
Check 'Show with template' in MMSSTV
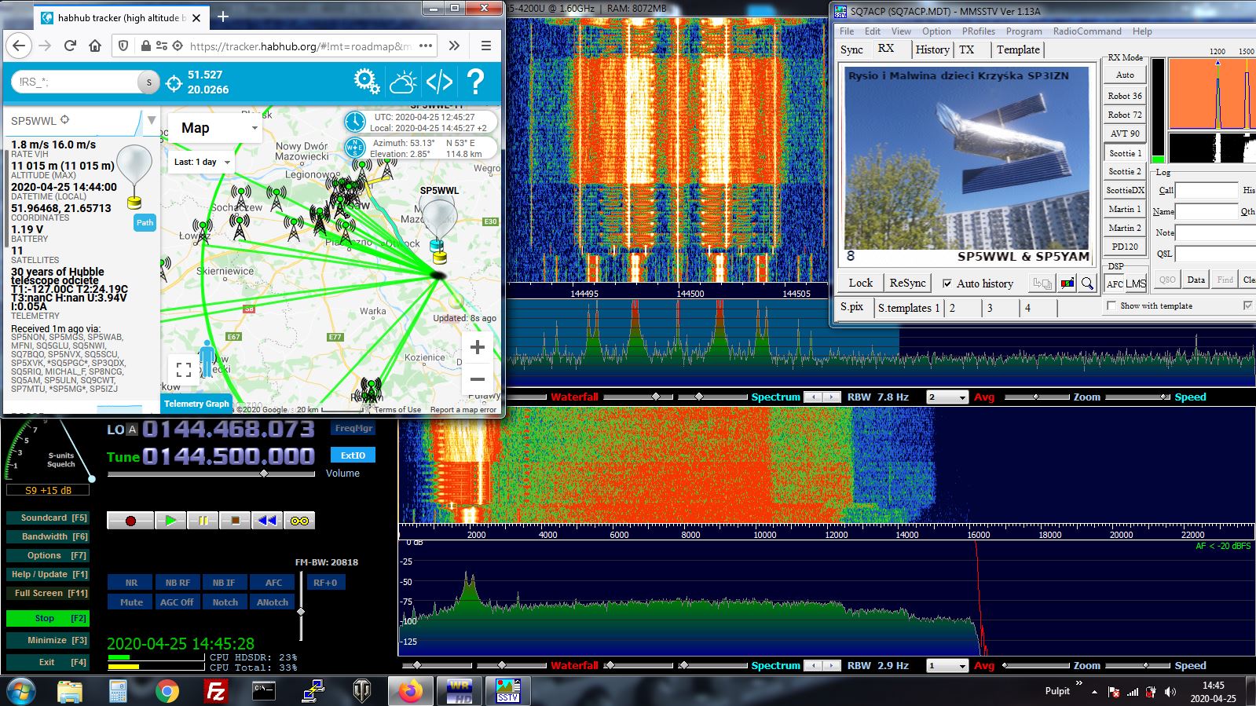pyautogui.click(x=1111, y=305)
